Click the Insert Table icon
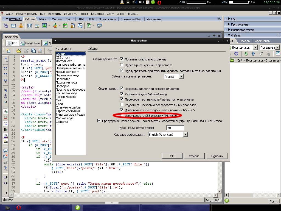This screenshot has height=211, width=281. point(29,26)
